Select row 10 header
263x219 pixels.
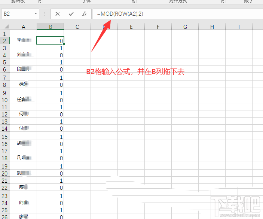click(x=5, y=100)
